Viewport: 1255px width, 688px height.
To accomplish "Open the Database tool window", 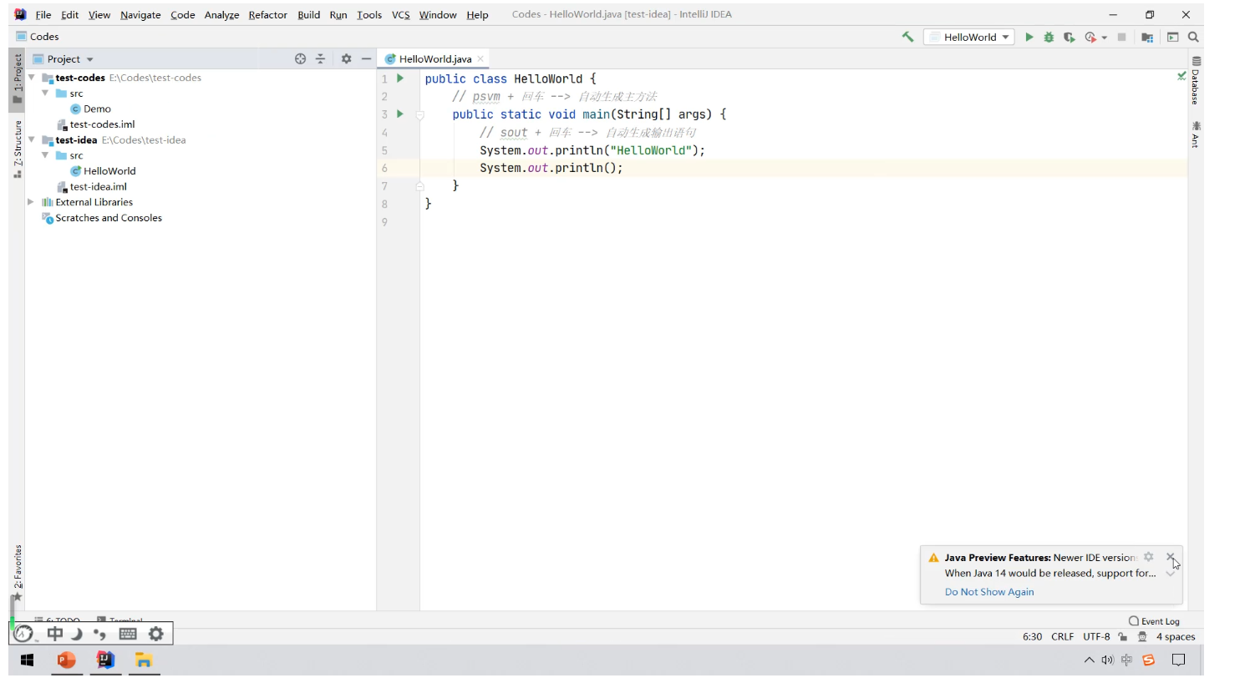I will tap(1196, 80).
